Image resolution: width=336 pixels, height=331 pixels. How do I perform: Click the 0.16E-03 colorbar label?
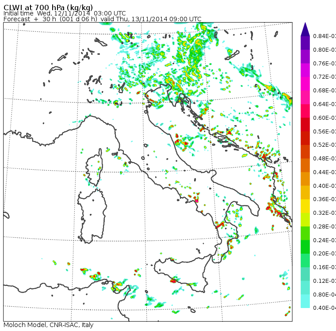(325, 267)
